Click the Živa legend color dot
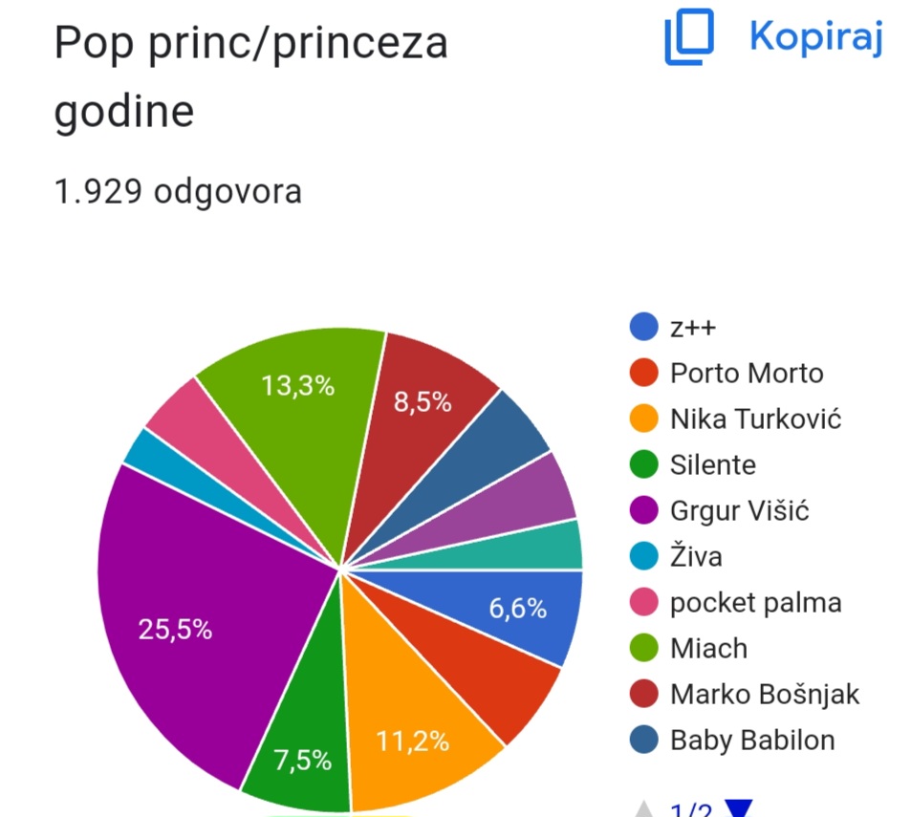The height and width of the screenshot is (817, 911). tap(644, 556)
